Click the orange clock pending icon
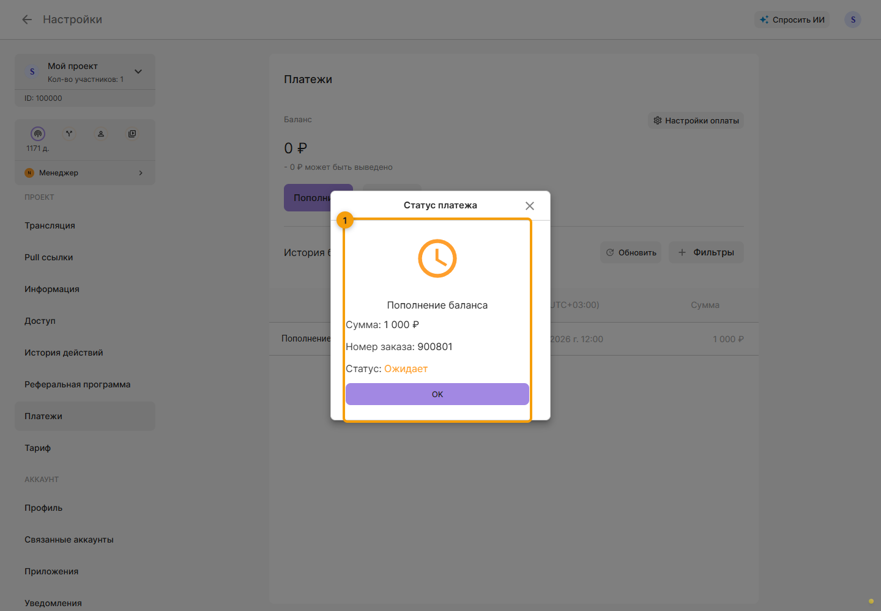This screenshot has height=611, width=881. click(437, 258)
